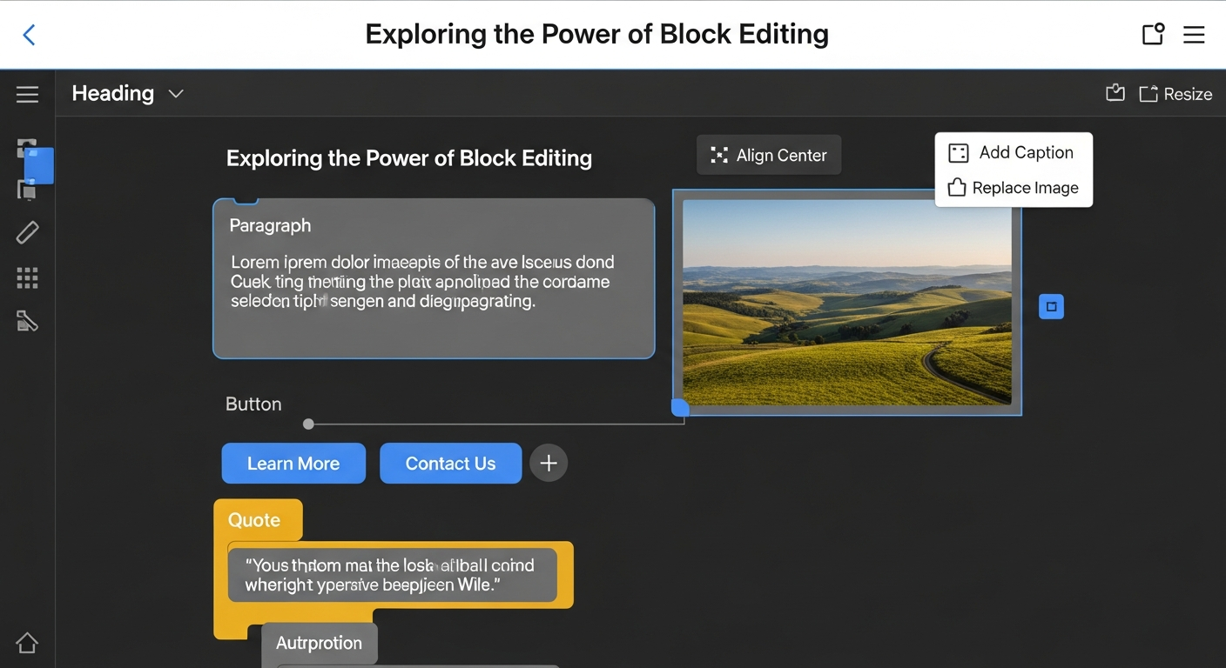Screen dimensions: 1226x668
Task: Open the dark sidebar hamburger menu
Action: [x=27, y=94]
